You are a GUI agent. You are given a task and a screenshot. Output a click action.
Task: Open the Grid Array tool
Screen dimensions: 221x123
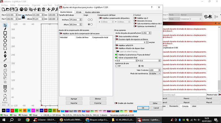click(5, 87)
